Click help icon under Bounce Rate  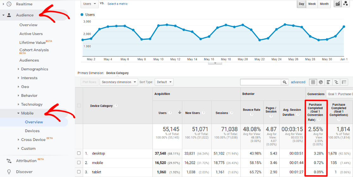pos(251,115)
